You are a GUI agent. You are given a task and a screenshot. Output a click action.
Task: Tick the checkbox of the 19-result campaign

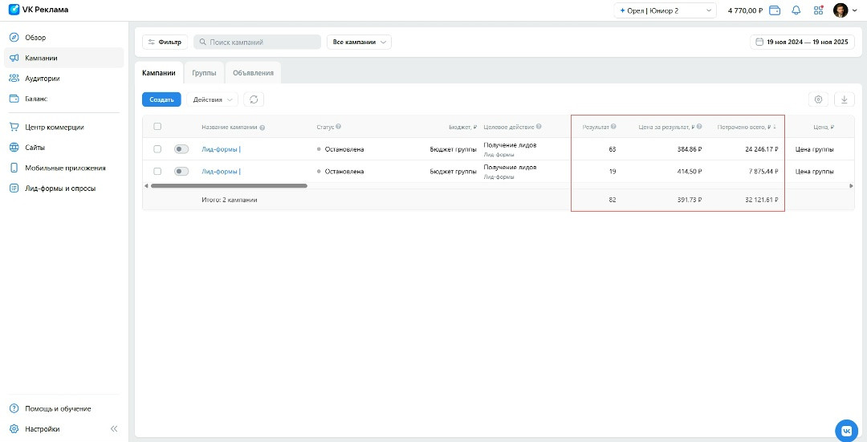[x=157, y=172]
